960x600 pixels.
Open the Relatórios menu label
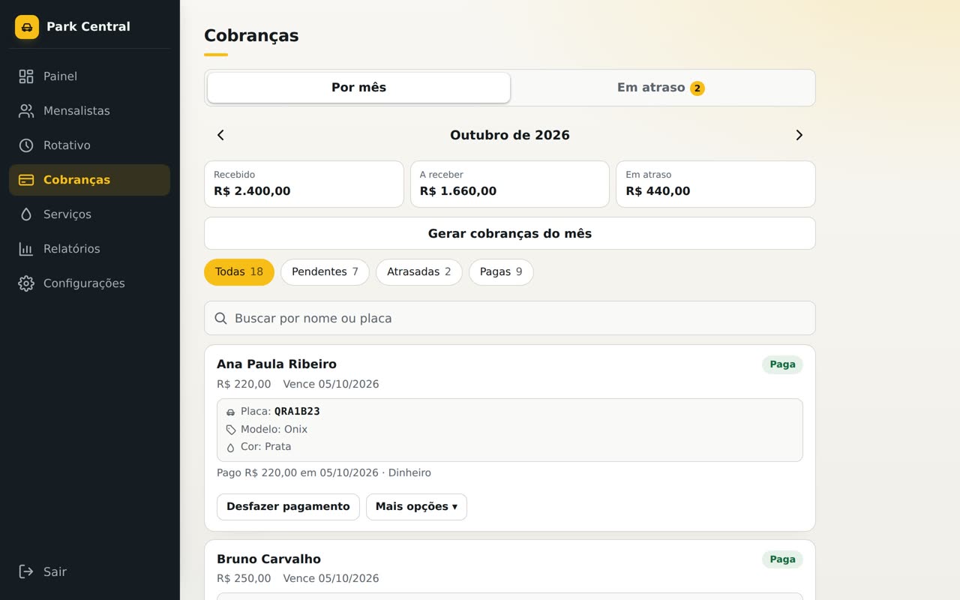[71, 249]
